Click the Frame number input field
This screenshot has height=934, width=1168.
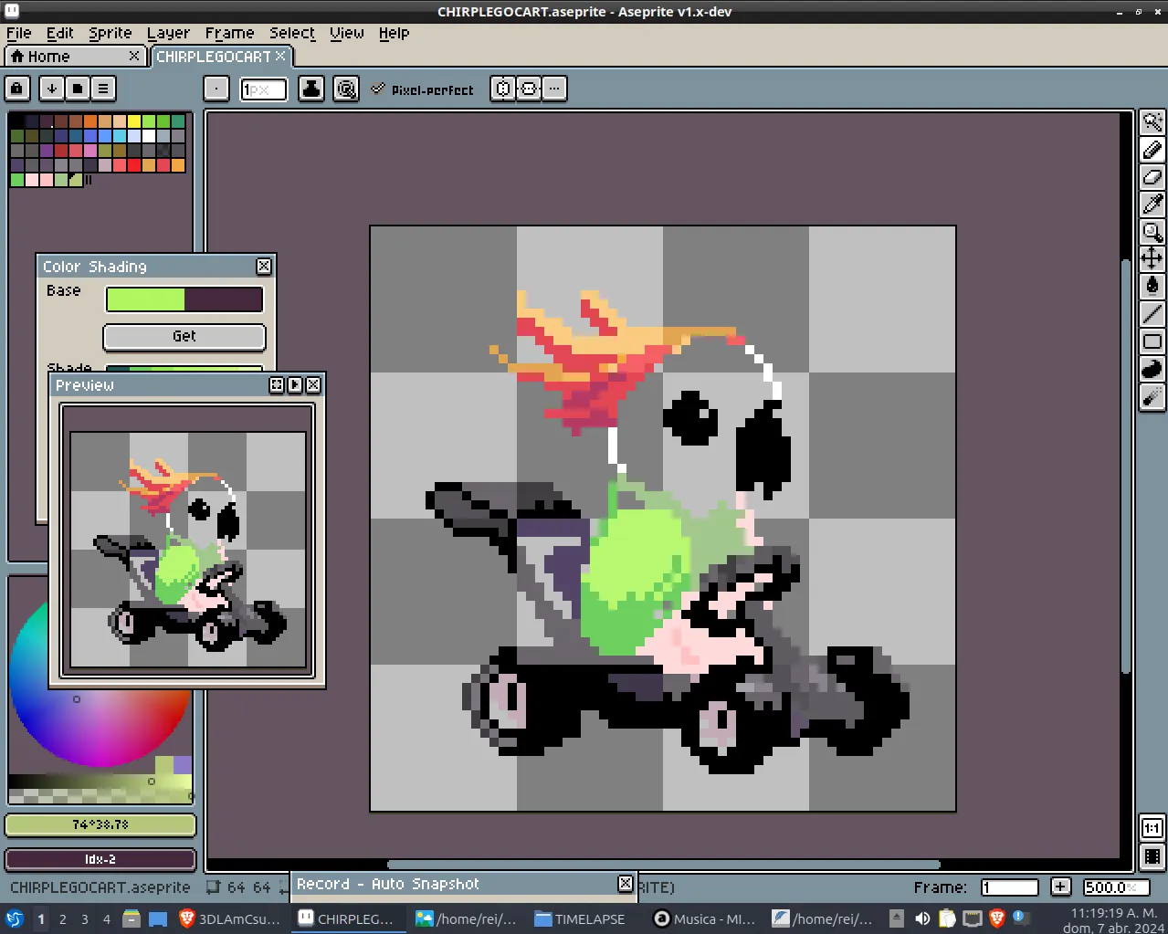(1010, 887)
